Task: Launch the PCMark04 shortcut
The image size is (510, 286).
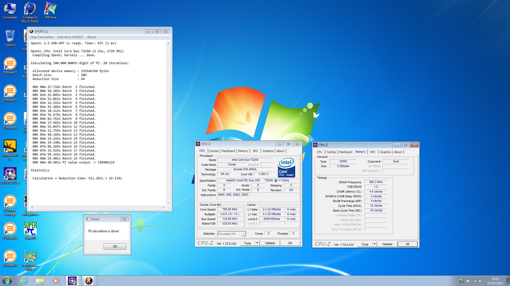Action: tap(10, 231)
